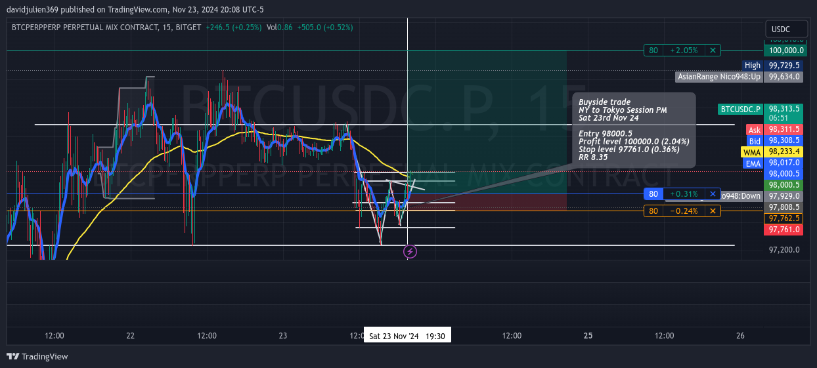
Task: Click the +0.31% position profit value
Action: (684, 194)
